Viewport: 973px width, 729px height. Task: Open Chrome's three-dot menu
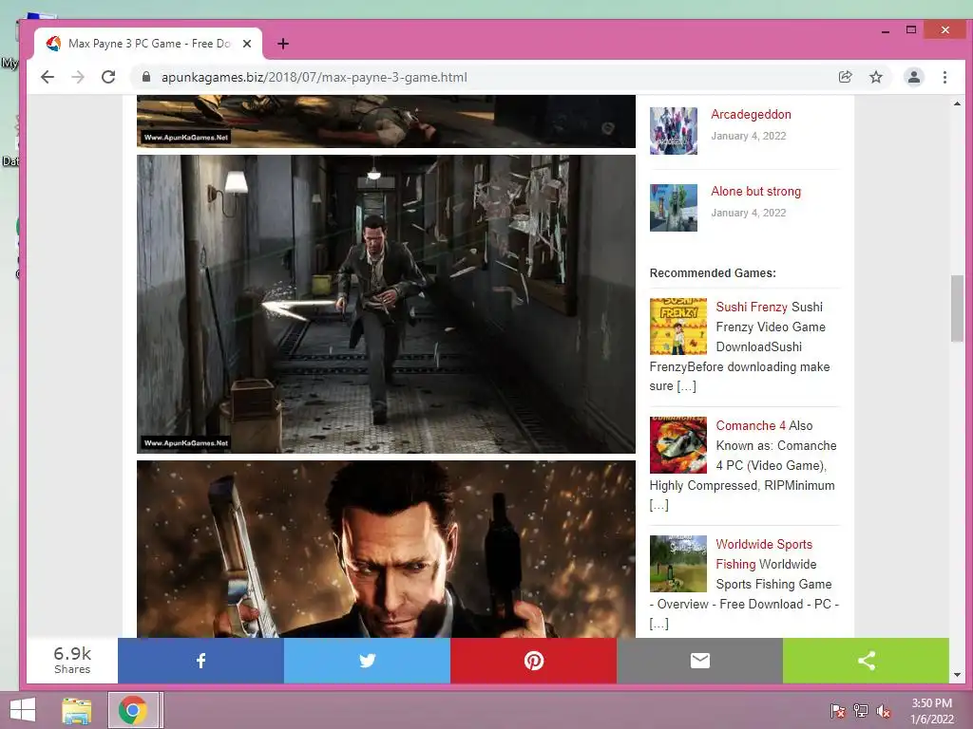(x=944, y=77)
